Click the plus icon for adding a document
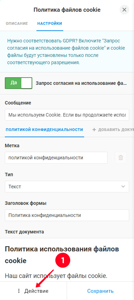The image size is (134, 300). point(94,130)
